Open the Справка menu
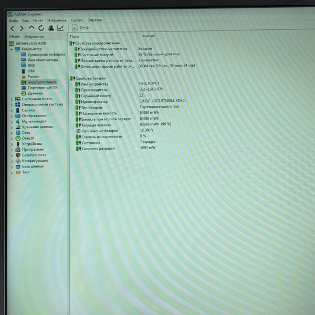The height and width of the screenshot is (315, 315). 94,20
